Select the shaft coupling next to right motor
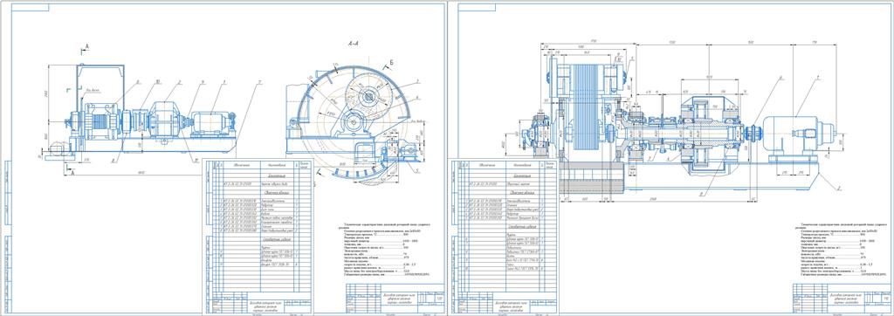The width and height of the screenshot is (894, 316). click(x=753, y=134)
